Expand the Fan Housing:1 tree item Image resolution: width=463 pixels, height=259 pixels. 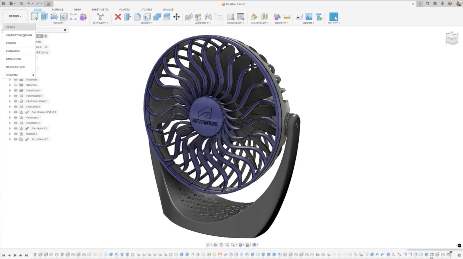coord(10,95)
